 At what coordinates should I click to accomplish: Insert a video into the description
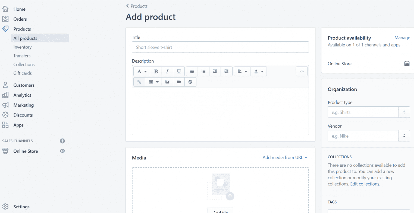pyautogui.click(x=178, y=82)
